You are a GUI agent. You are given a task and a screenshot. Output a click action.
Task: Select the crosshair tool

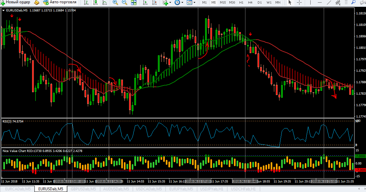[x=299, y=2]
